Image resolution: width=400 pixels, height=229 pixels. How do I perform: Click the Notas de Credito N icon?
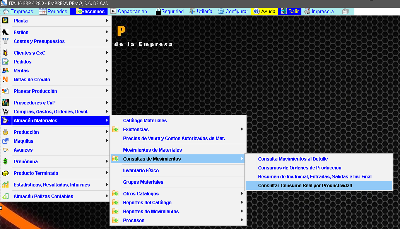[5, 80]
